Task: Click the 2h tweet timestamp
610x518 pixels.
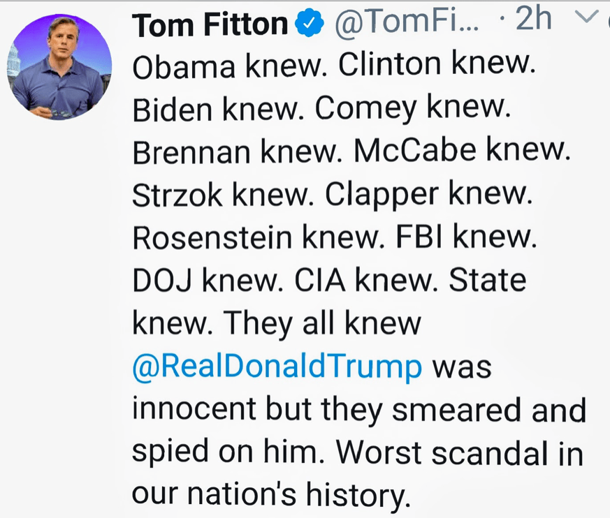Action: click(x=533, y=18)
